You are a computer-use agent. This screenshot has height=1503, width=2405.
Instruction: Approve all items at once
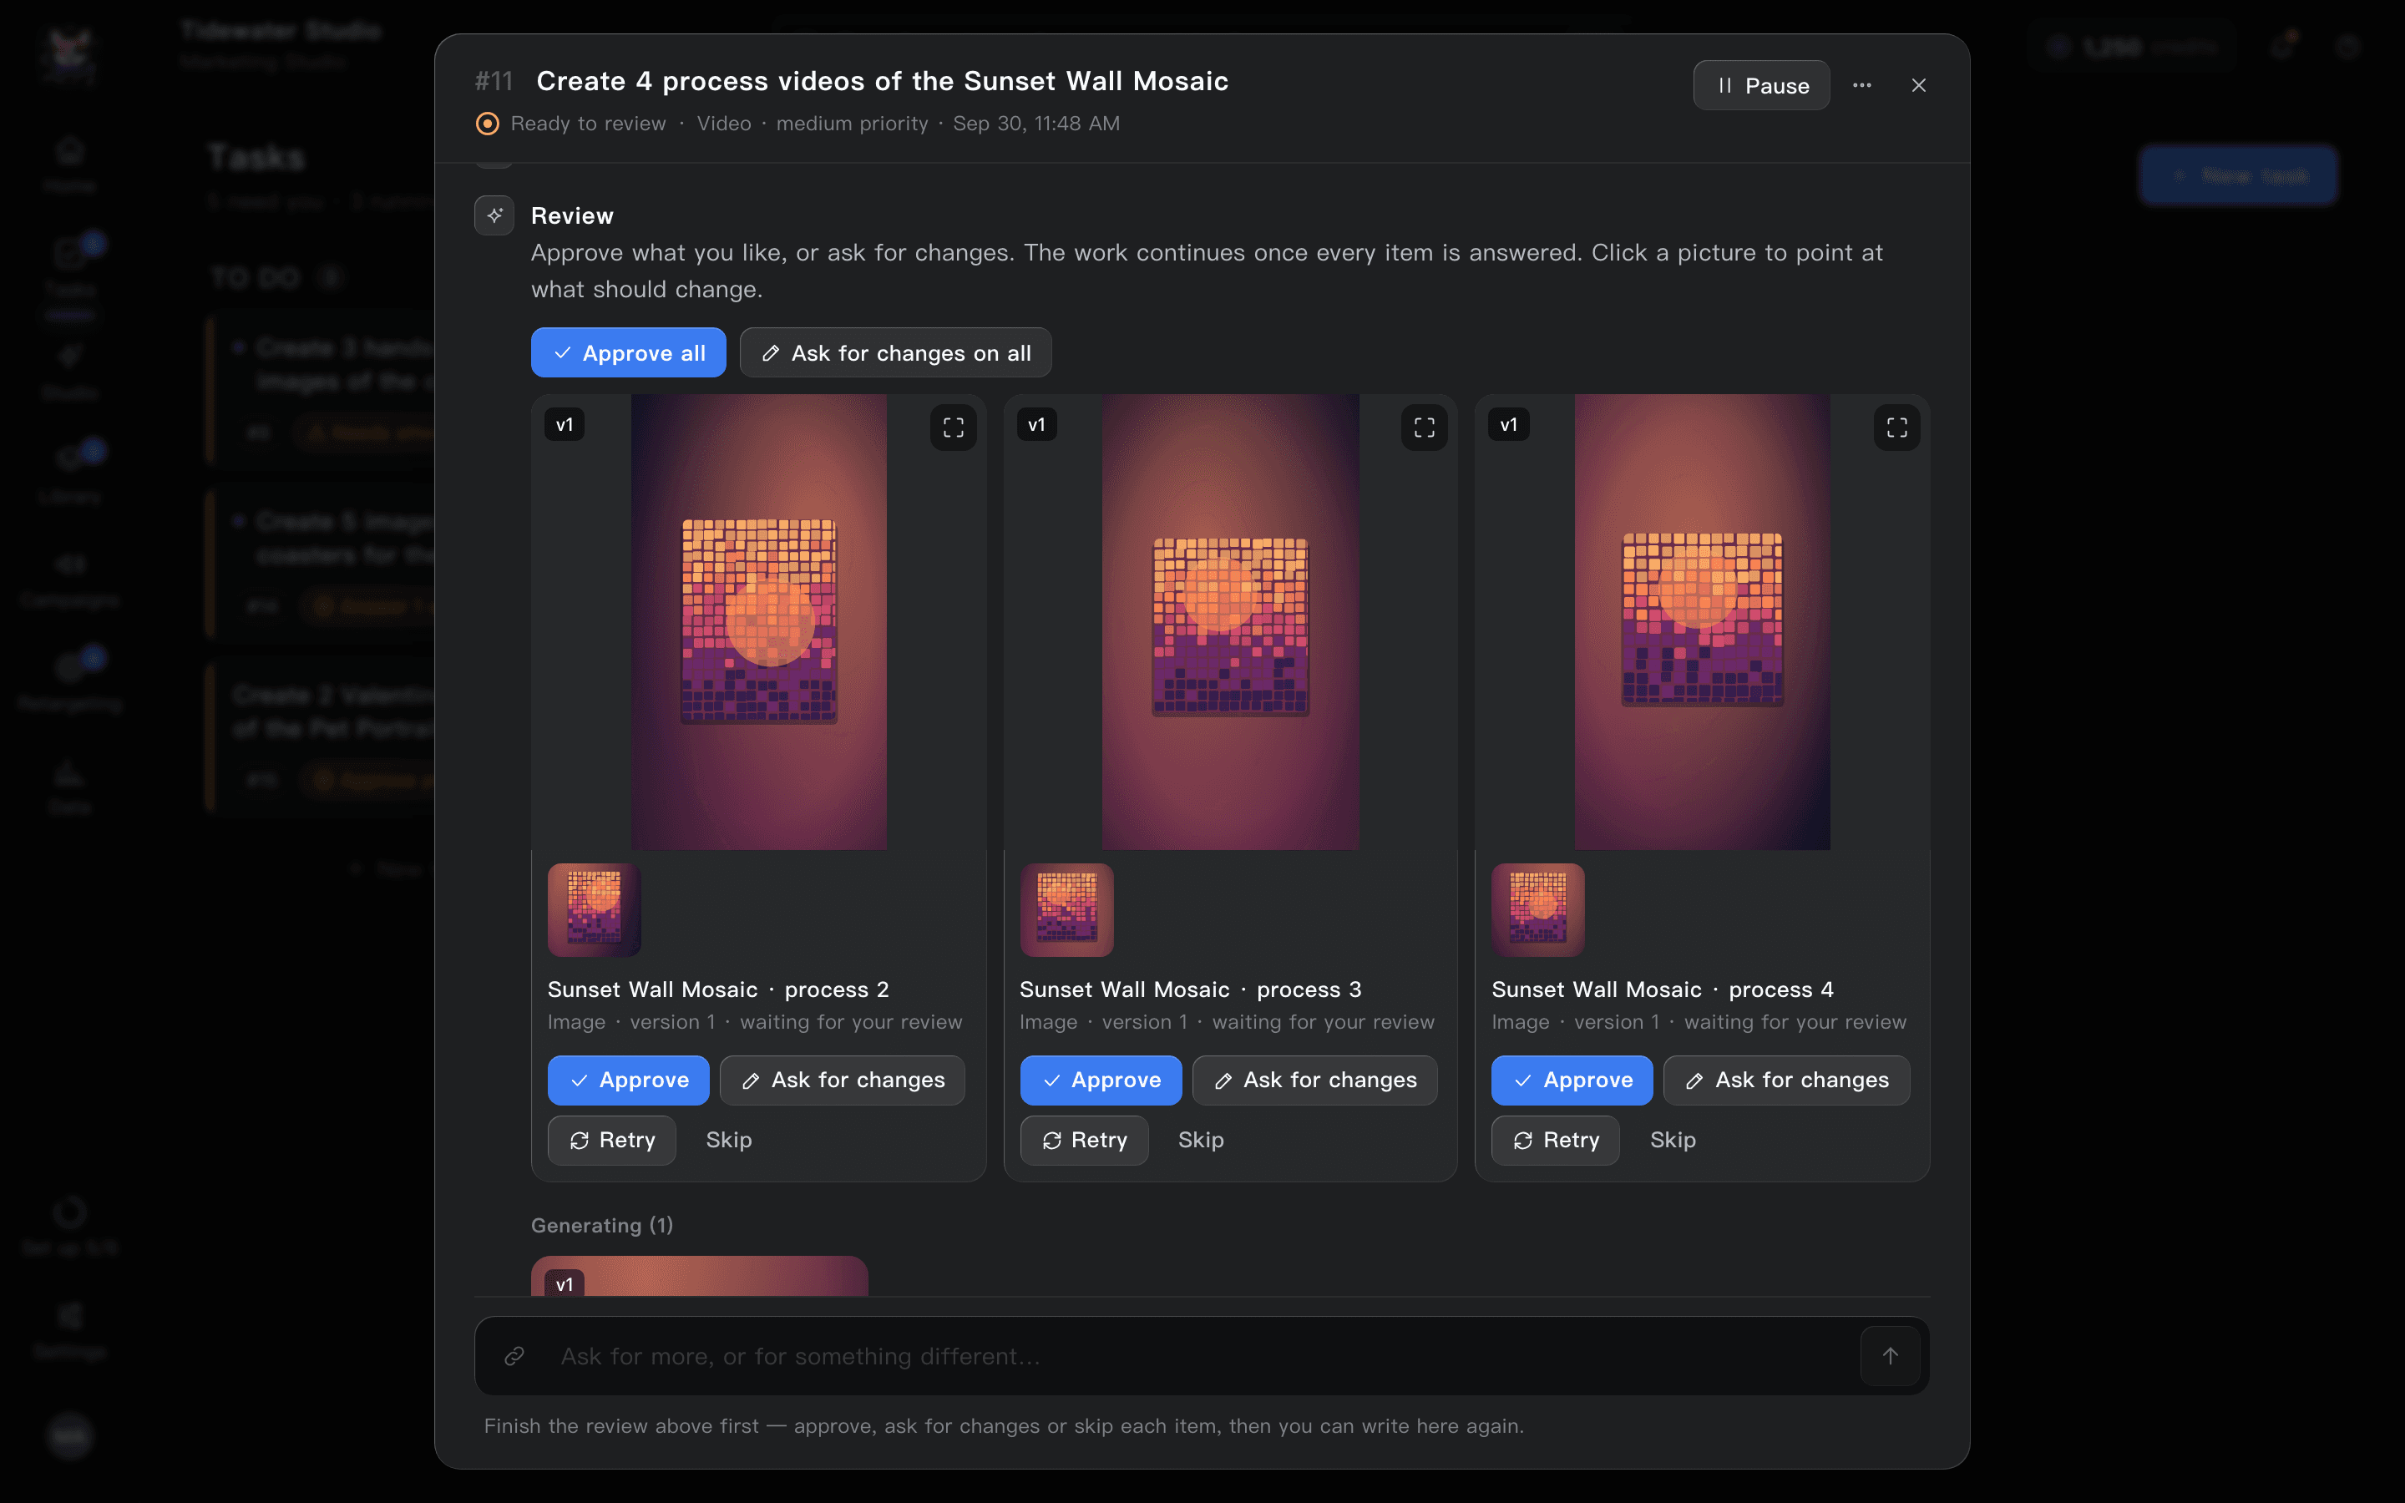(628, 353)
